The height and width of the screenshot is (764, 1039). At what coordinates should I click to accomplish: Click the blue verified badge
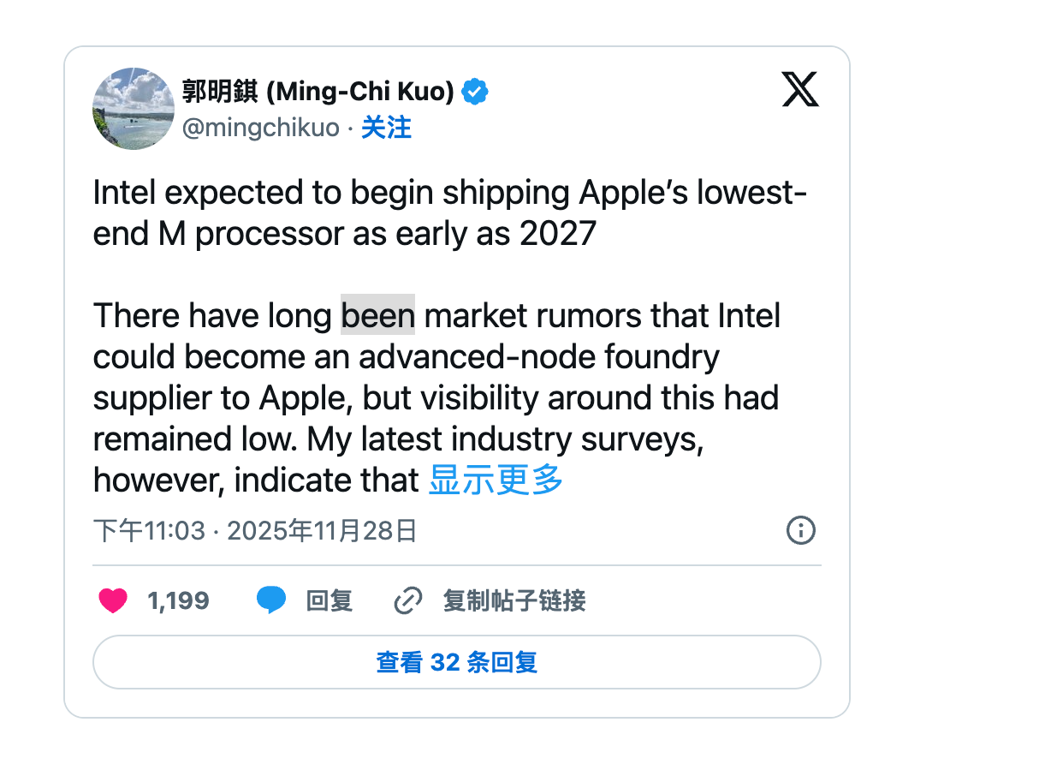476,91
